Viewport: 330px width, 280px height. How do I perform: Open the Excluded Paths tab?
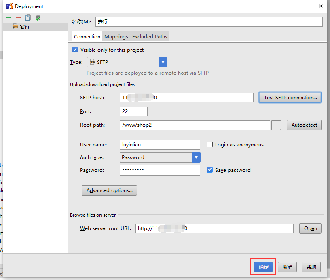tap(150, 36)
